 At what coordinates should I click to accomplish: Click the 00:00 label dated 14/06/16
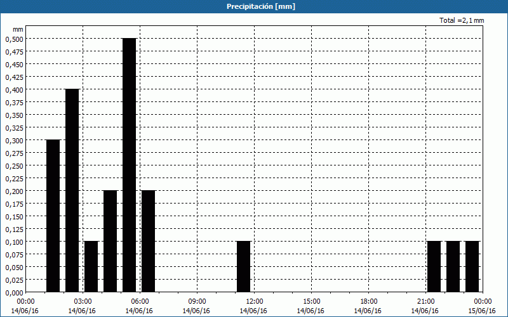25,302
